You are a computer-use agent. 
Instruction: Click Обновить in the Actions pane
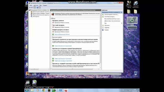click(x=107, y=26)
